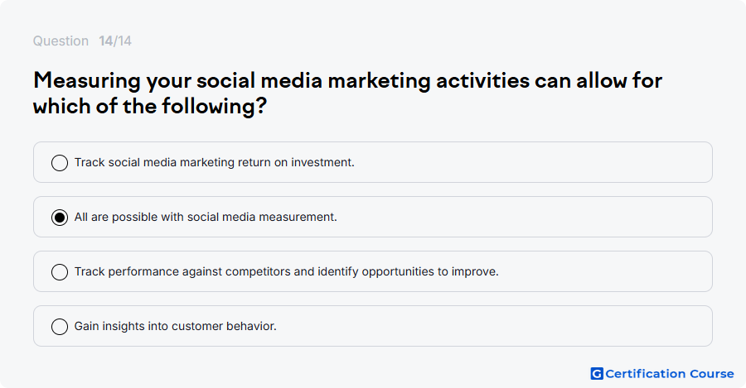Click the 'Measuring your social media' heading

tap(348, 80)
